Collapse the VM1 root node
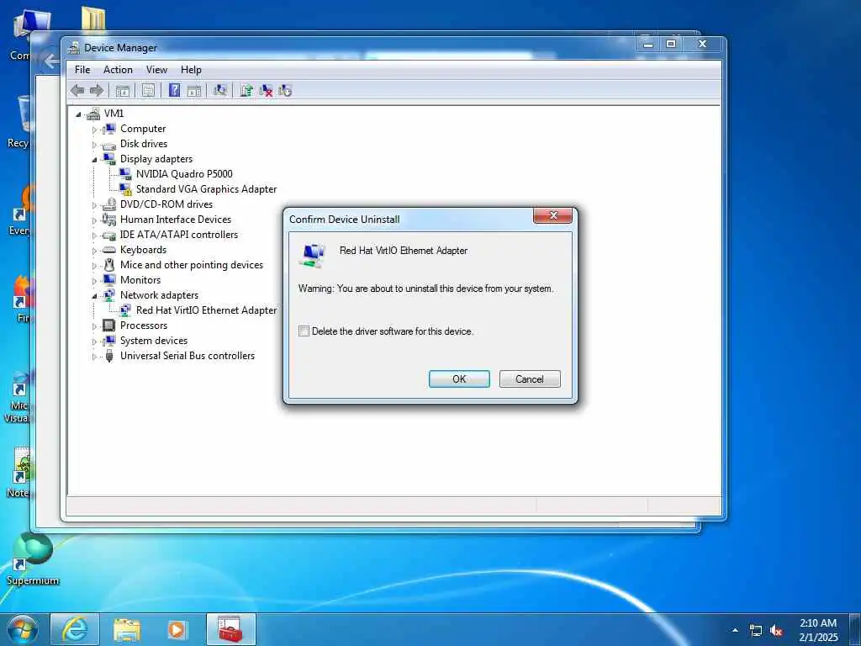Screen dimensions: 861x646 click(78, 114)
